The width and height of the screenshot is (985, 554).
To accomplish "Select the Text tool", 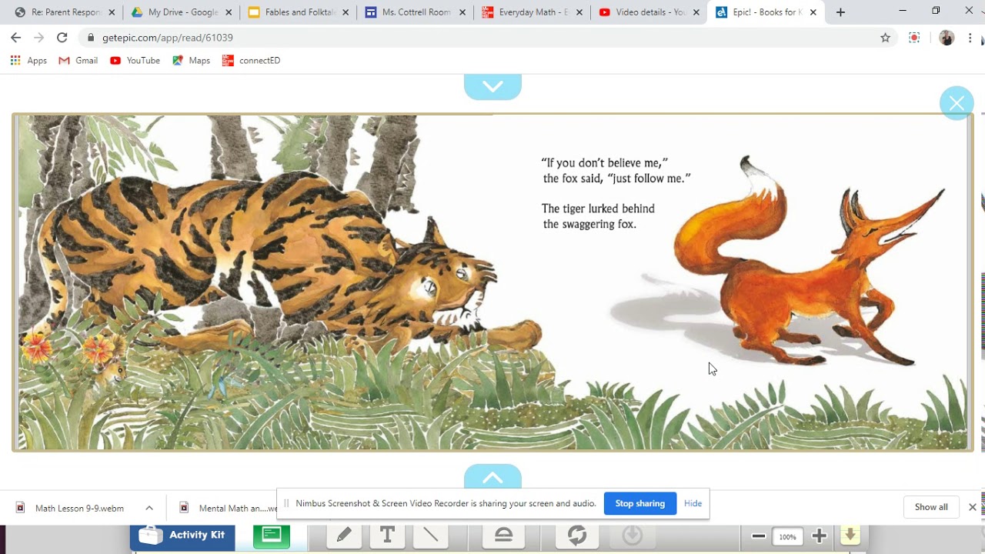I will pyautogui.click(x=387, y=536).
